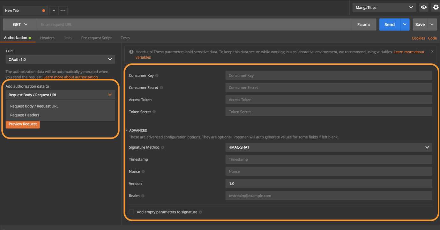Open the Cookies link
This screenshot has width=440, height=230.
tap(418, 38)
